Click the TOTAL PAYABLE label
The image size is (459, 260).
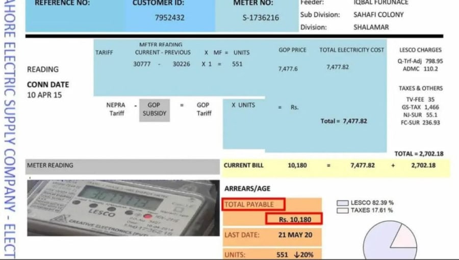coord(249,204)
